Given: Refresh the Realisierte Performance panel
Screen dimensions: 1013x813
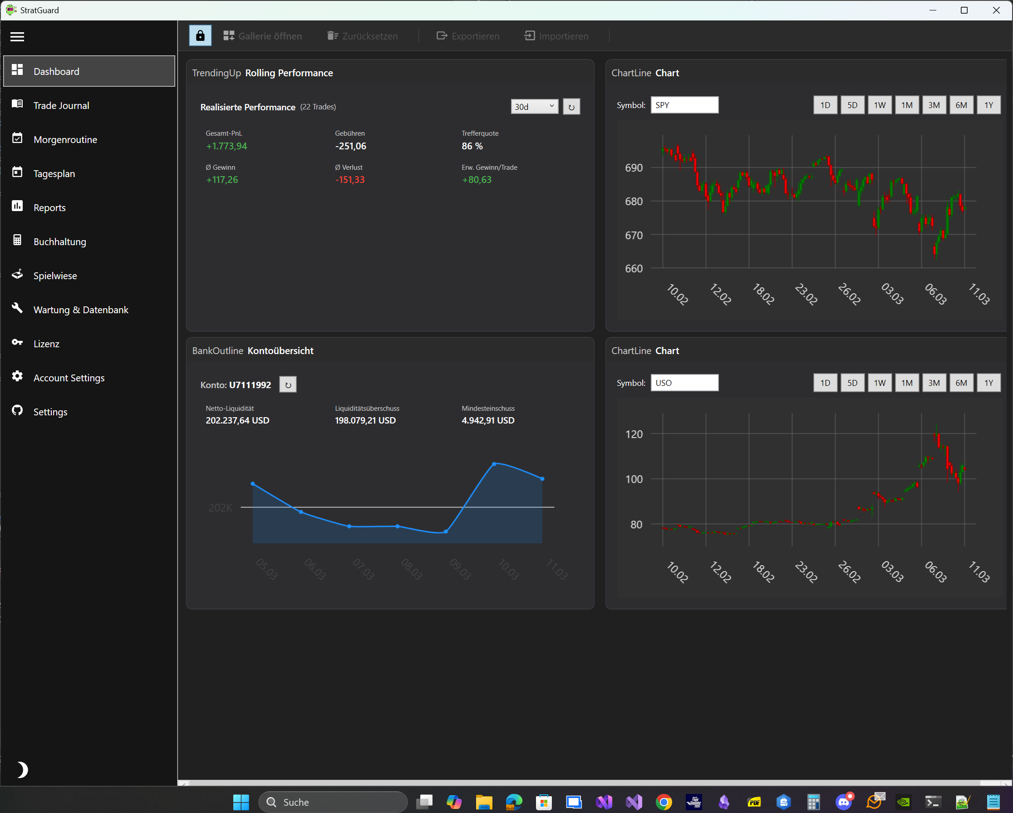Looking at the screenshot, I should click(571, 107).
